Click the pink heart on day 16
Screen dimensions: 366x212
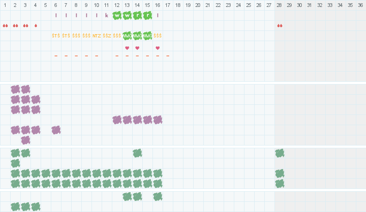pos(158,48)
